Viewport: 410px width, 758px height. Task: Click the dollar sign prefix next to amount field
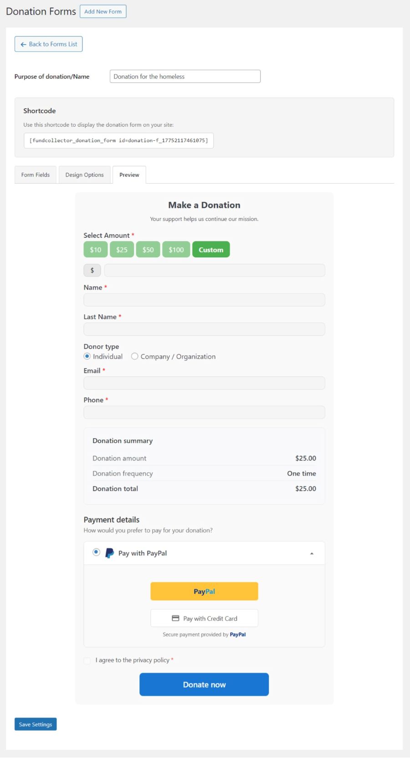click(x=92, y=270)
